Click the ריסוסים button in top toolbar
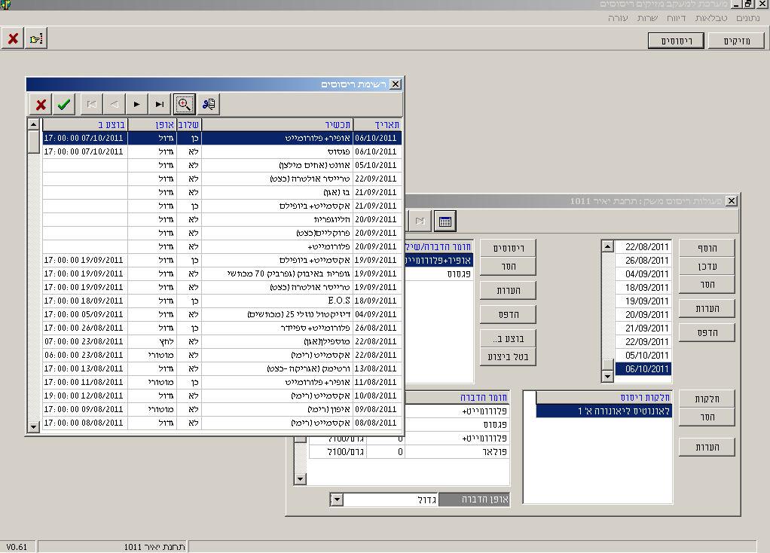The height and width of the screenshot is (553, 770). point(677,41)
